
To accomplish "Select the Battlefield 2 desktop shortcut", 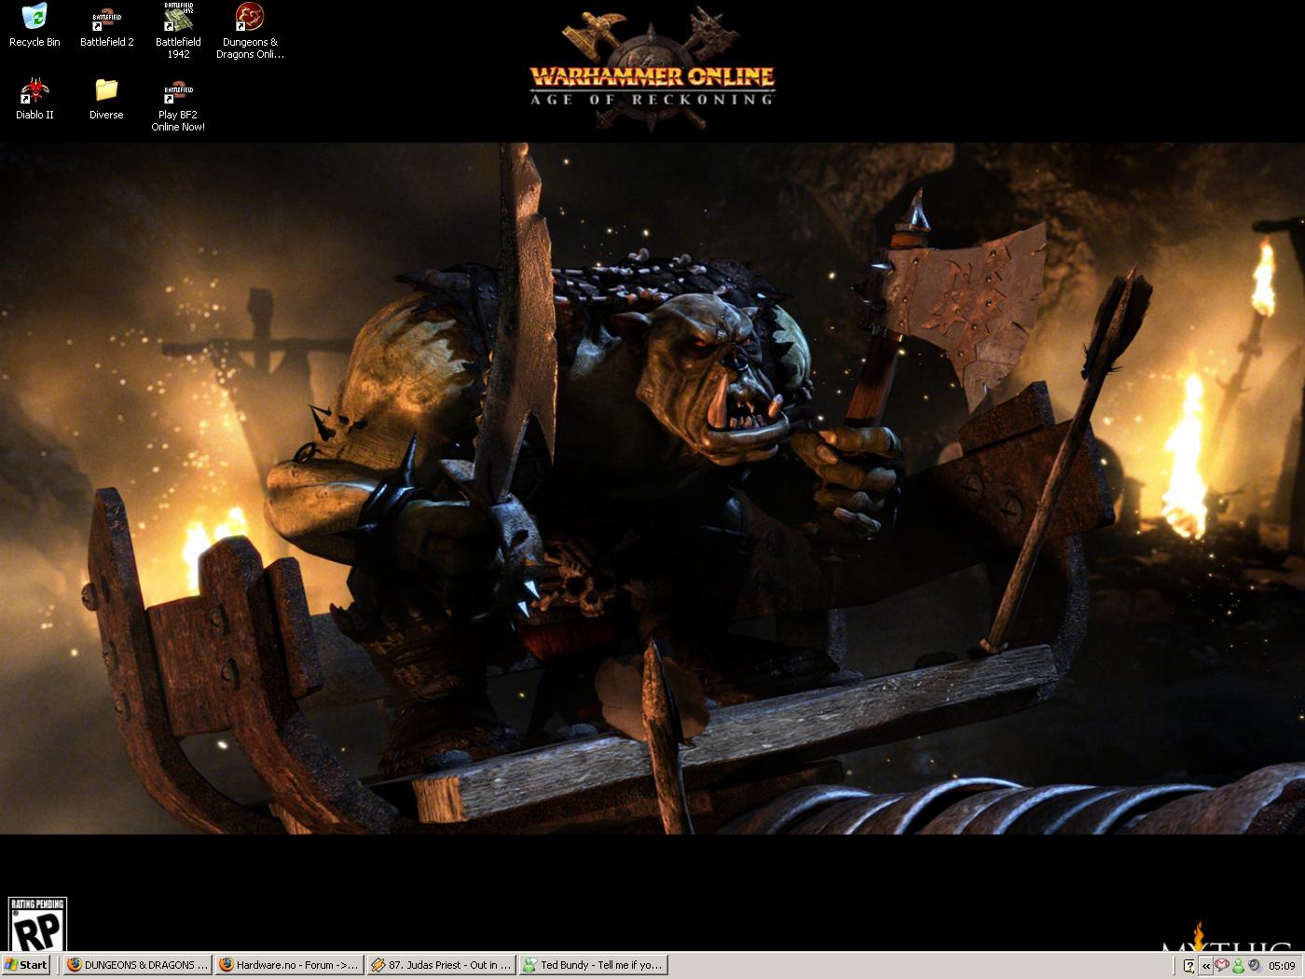I will [106, 25].
